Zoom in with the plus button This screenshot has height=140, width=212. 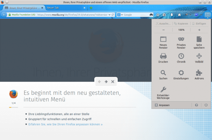coord(199,30)
